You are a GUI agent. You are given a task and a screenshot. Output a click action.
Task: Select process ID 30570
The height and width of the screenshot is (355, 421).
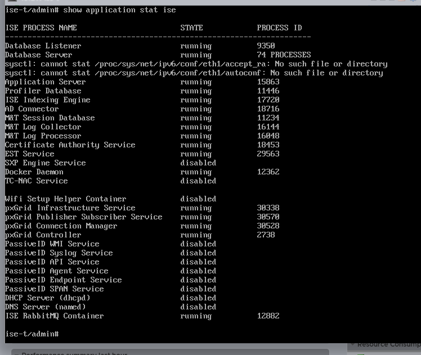[x=268, y=217]
